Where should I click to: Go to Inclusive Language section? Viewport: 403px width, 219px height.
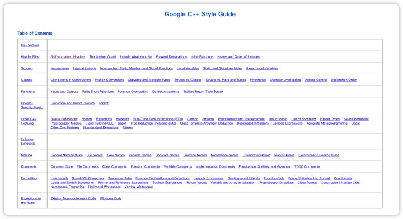(x=28, y=141)
